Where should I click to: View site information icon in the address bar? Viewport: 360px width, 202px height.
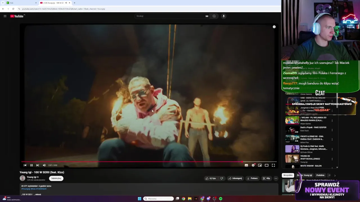pos(19,9)
